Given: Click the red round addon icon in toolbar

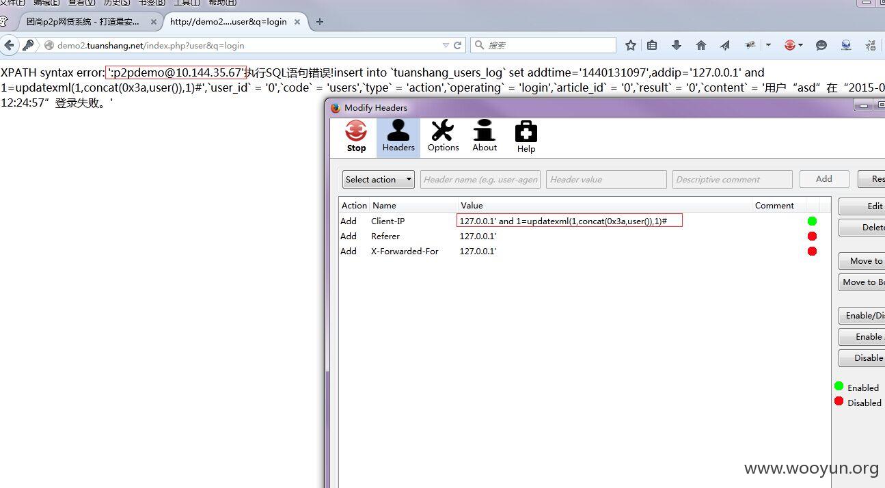Looking at the screenshot, I should [790, 45].
